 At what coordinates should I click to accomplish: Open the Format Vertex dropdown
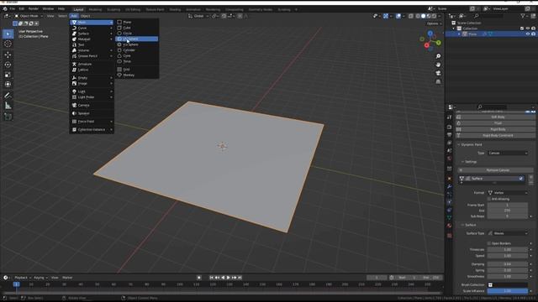click(x=508, y=193)
